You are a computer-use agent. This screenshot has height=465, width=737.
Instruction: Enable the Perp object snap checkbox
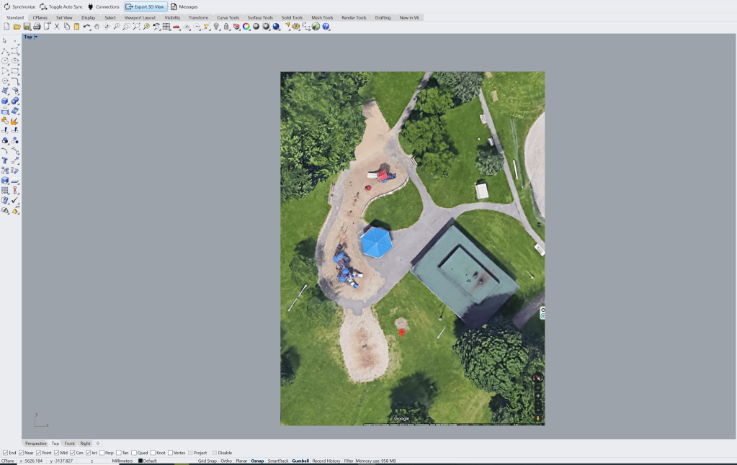102,453
